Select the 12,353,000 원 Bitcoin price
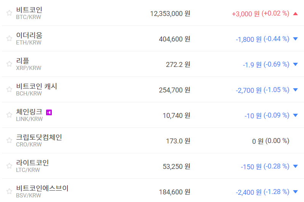304x202 pixels. click(170, 13)
